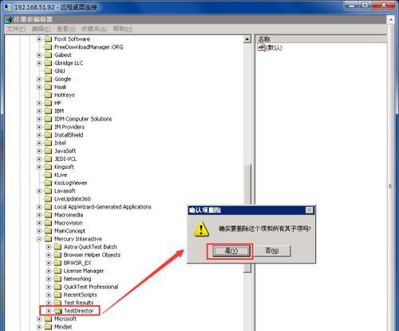The height and width of the screenshot is (331, 399).
Task: Expand the License Manager subkey
Action: (49, 271)
